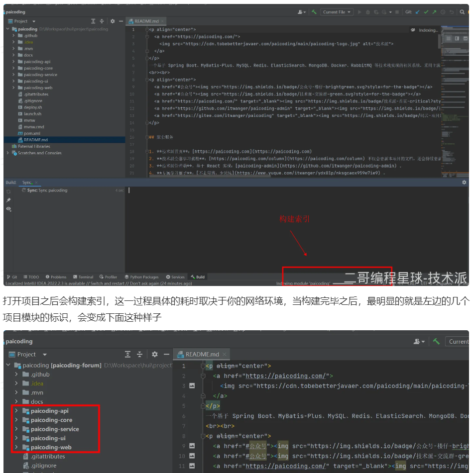Open the Services tool window tab
This screenshot has height=473, width=473.
point(175,277)
